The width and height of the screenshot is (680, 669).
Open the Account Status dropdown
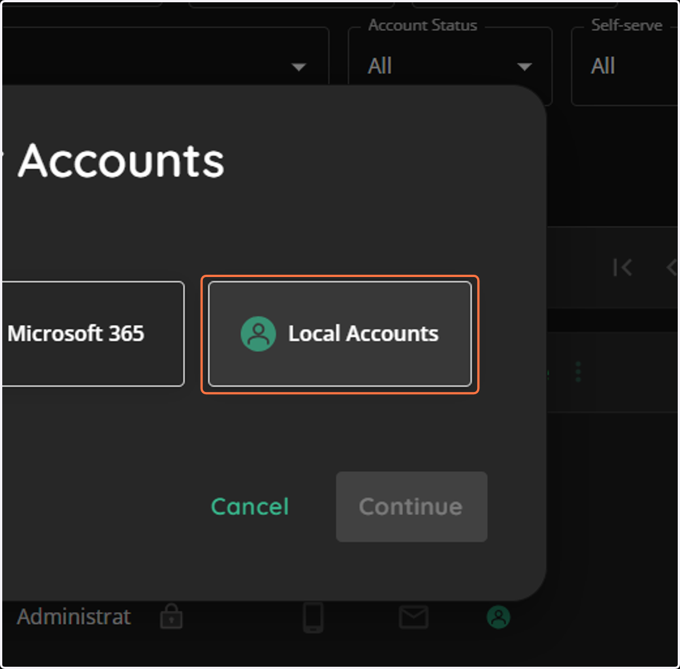[x=450, y=66]
